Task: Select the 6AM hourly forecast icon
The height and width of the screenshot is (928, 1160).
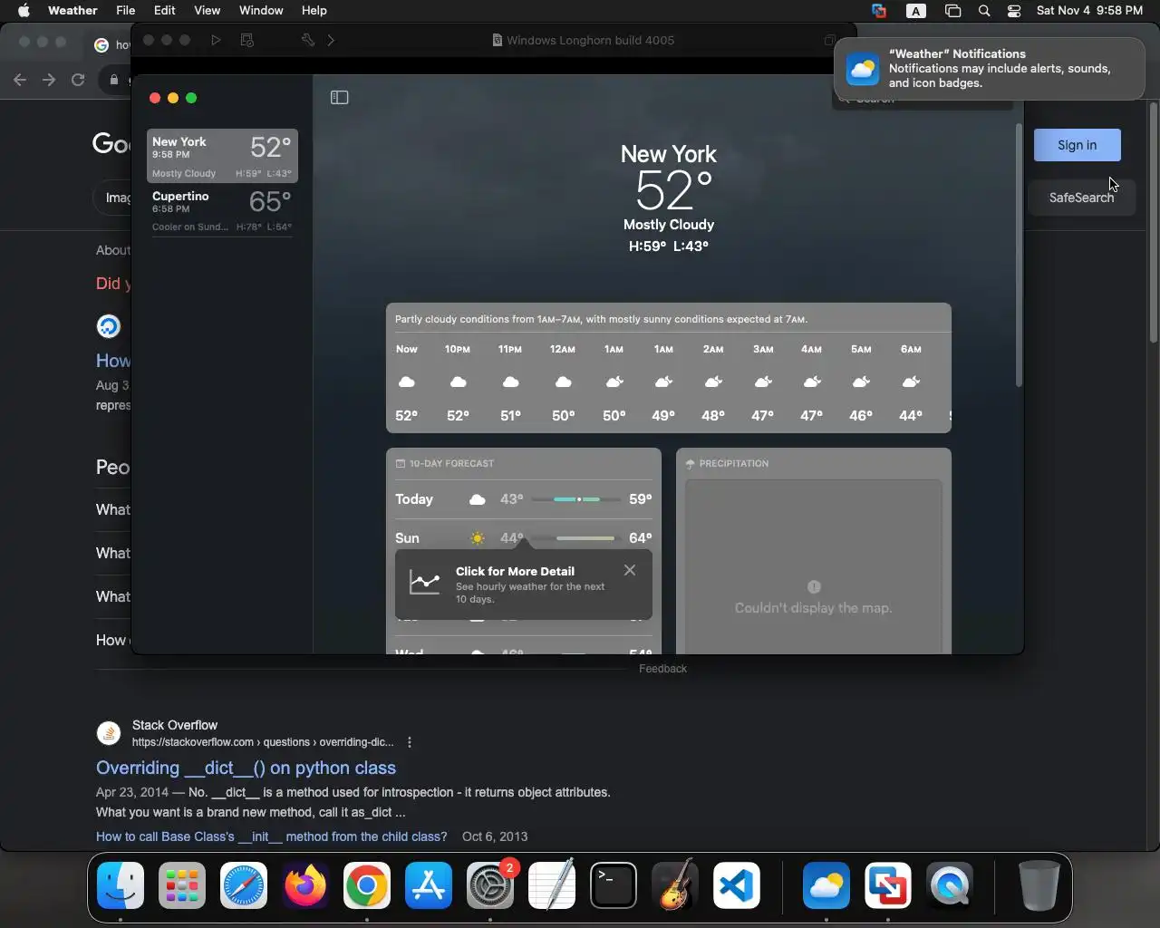Action: coord(911,382)
